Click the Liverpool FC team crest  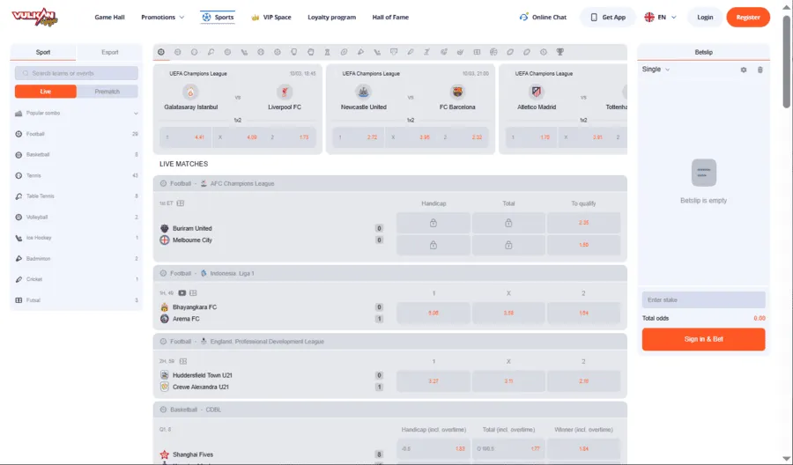285,92
